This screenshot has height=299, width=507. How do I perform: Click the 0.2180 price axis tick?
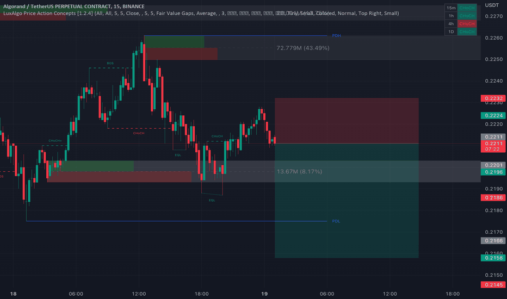[x=494, y=210]
